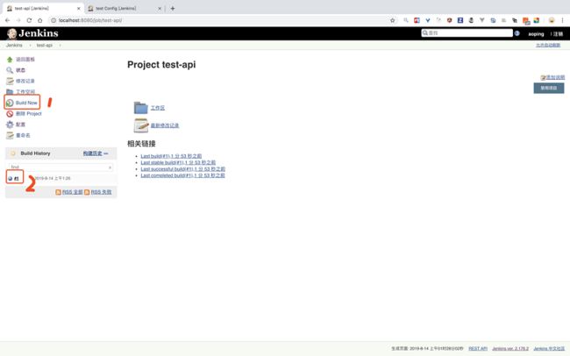Open the Last successful build link
The width and height of the screenshot is (570, 356).
pos(182,168)
